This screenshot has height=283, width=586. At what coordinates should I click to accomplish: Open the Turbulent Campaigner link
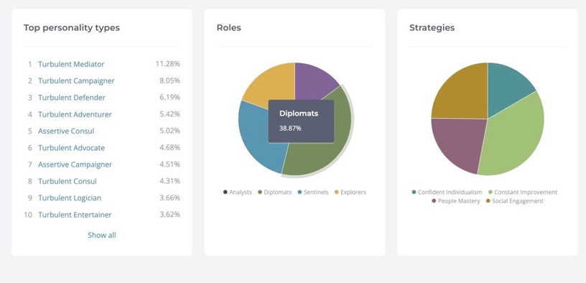point(76,80)
